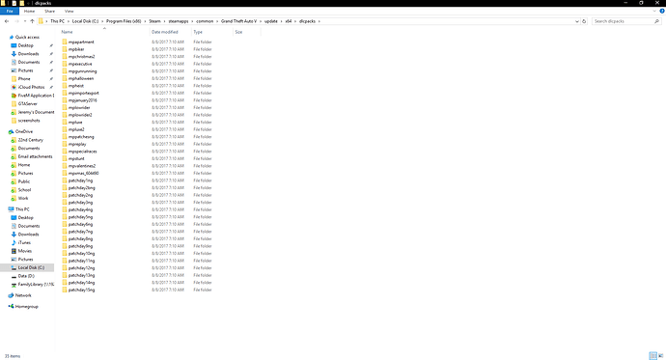The height and width of the screenshot is (360, 666).
Task: Select the mpapartment folder icon
Action: (x=65, y=42)
